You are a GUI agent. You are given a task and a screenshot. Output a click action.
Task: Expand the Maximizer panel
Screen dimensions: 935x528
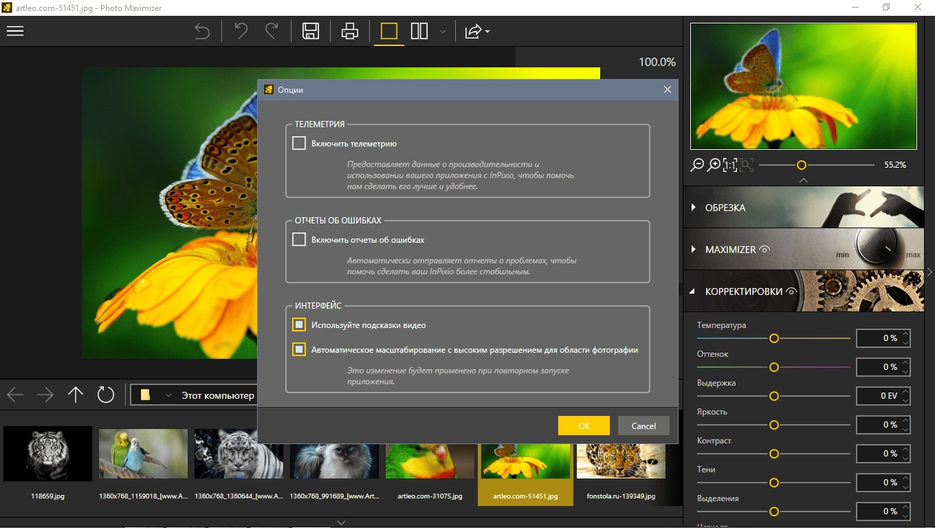pyautogui.click(x=804, y=250)
